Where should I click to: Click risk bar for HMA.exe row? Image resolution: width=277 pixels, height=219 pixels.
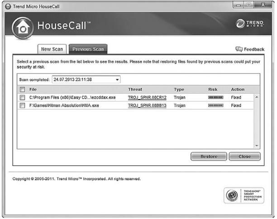point(215,105)
